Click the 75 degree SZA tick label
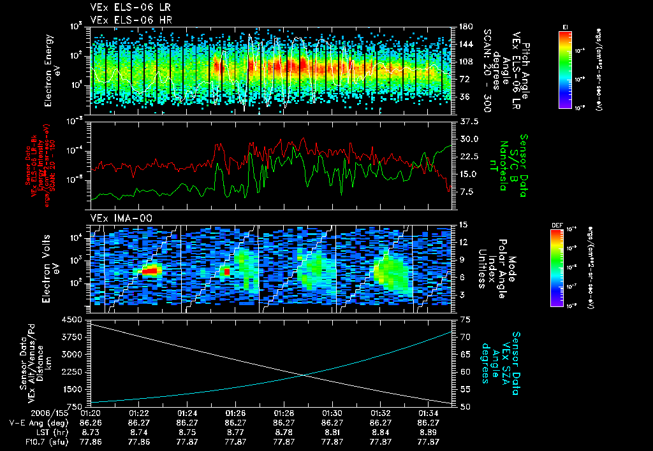Viewport: 653px width, 451px height. pyautogui.click(x=466, y=320)
